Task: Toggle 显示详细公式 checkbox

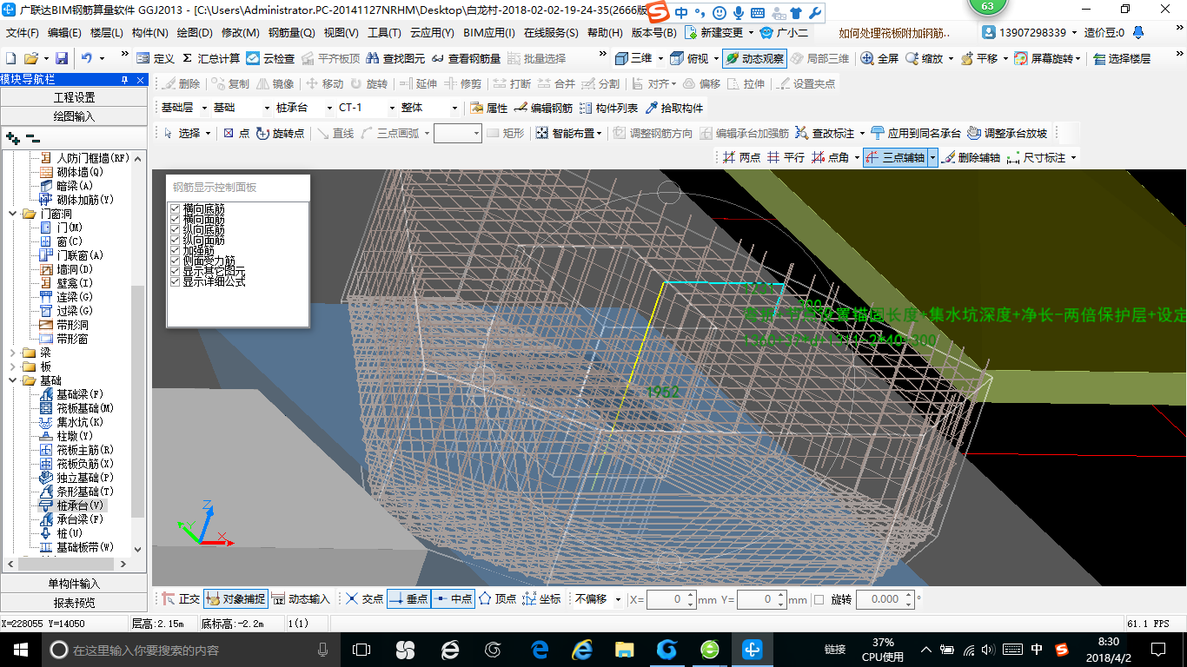Action: pos(175,281)
